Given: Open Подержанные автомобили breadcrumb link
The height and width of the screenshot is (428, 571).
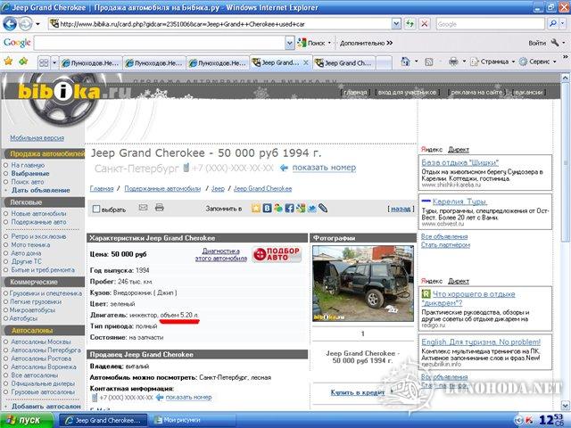Looking at the screenshot, I should pyautogui.click(x=162, y=188).
